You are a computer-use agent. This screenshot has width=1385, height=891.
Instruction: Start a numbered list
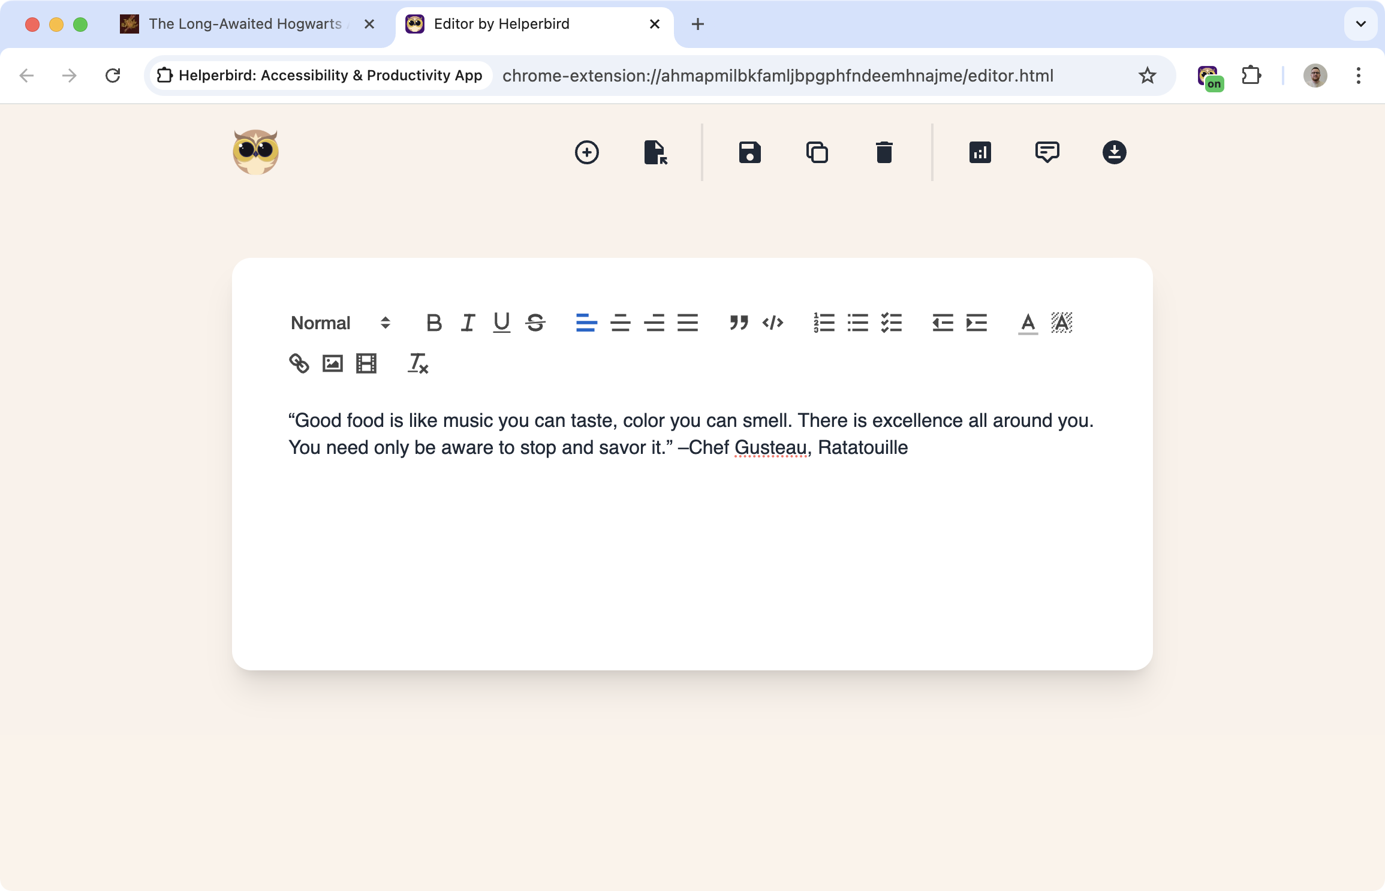[824, 323]
